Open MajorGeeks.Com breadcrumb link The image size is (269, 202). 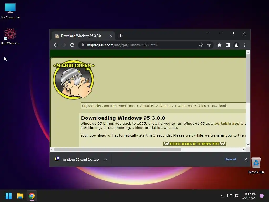tap(95, 106)
